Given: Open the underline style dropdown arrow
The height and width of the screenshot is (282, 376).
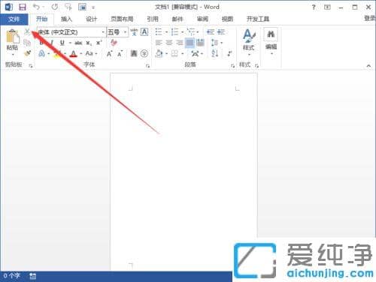Looking at the screenshot, I should click(70, 43).
